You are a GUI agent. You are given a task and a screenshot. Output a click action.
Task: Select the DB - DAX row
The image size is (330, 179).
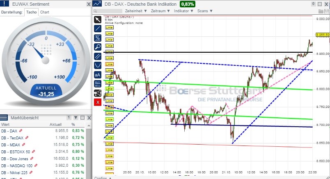(43, 131)
